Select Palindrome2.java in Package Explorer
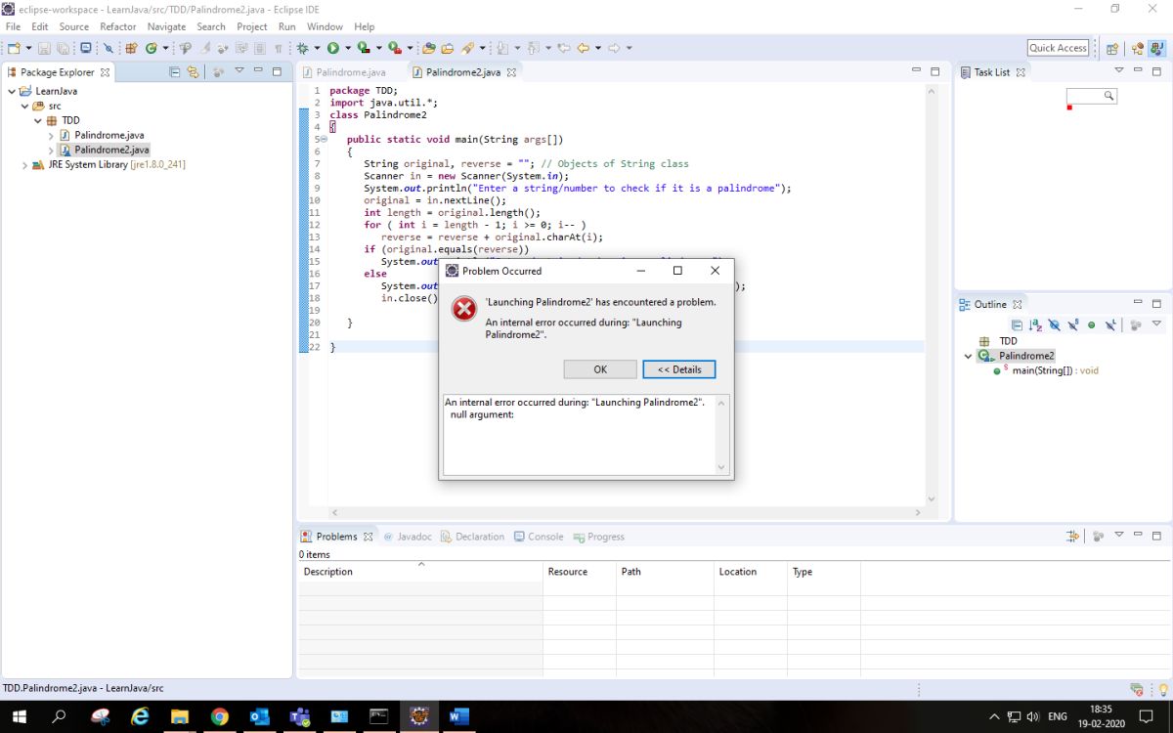1173x733 pixels. [x=111, y=150]
